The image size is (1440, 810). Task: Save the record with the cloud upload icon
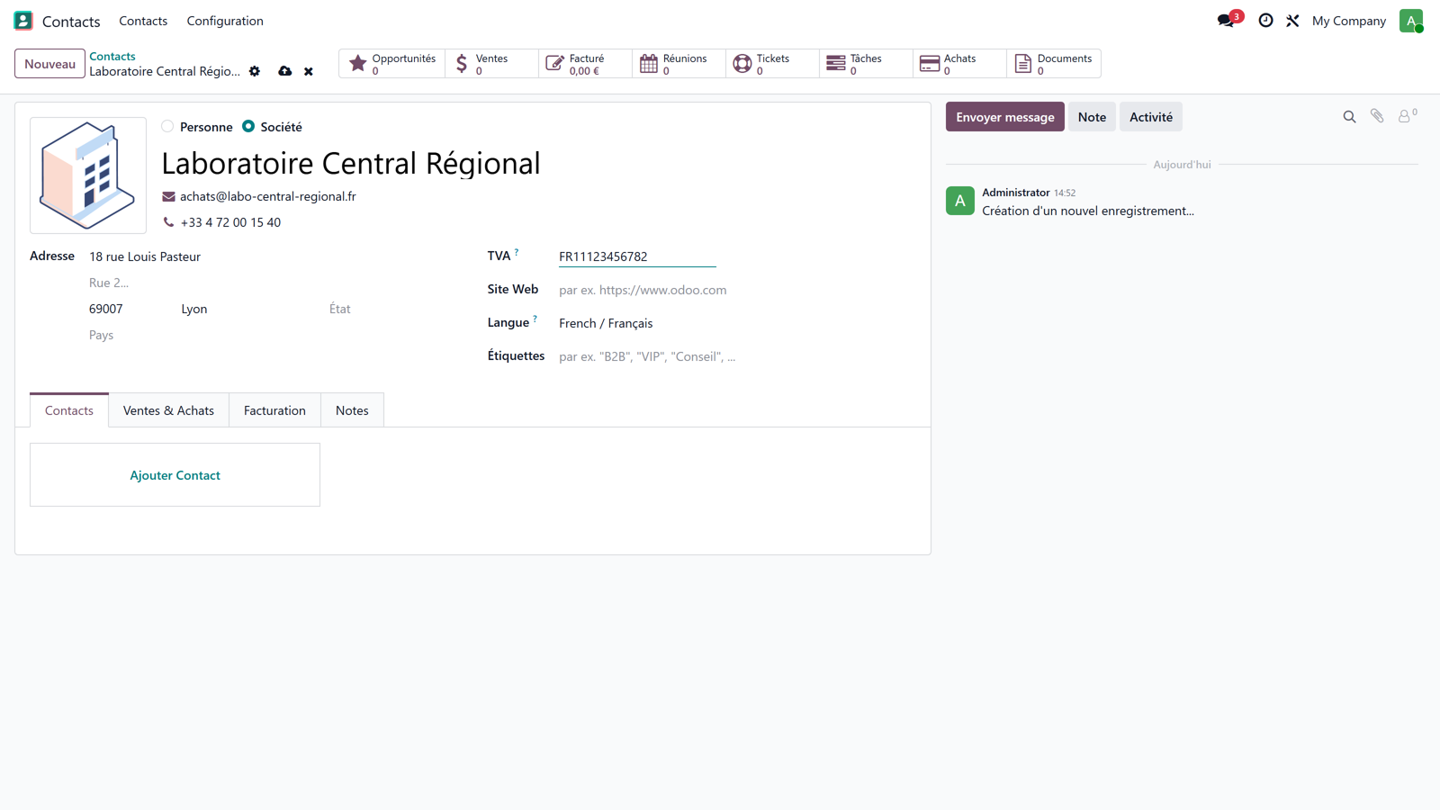[x=284, y=71]
